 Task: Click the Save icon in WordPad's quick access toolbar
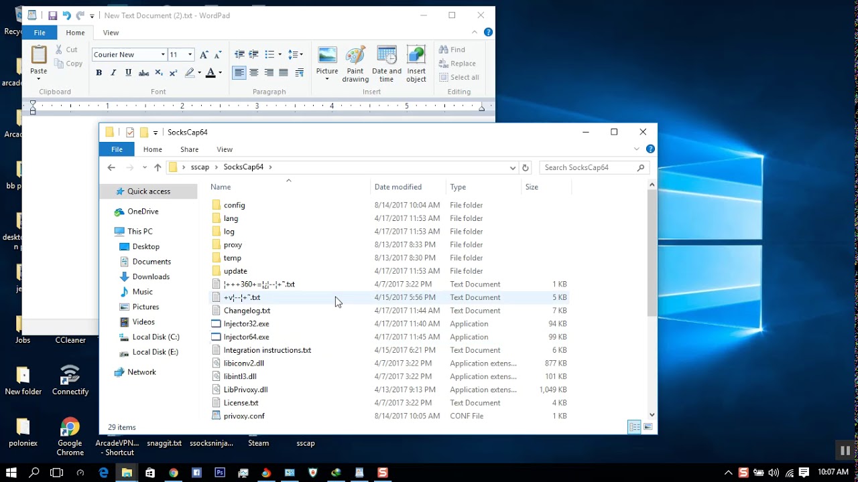pos(52,15)
